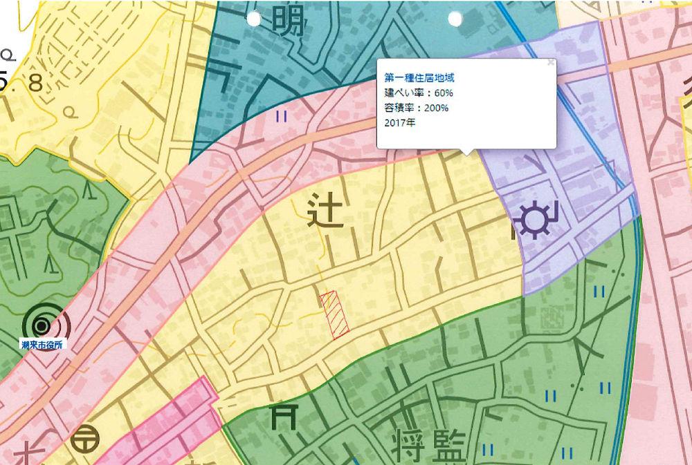Click the white dot left of 明
Viewport: 692px width, 465px height.
pyautogui.click(x=254, y=17)
